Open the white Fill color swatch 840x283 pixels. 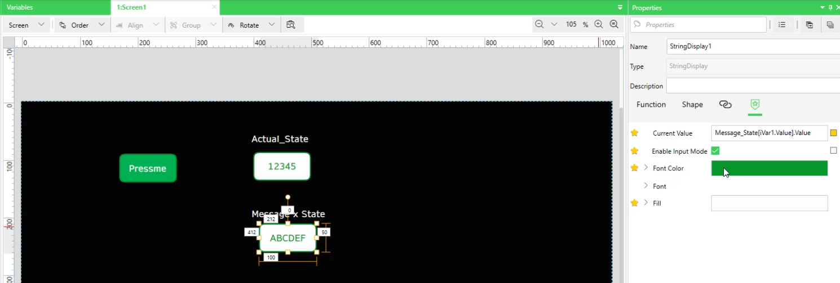tap(770, 203)
